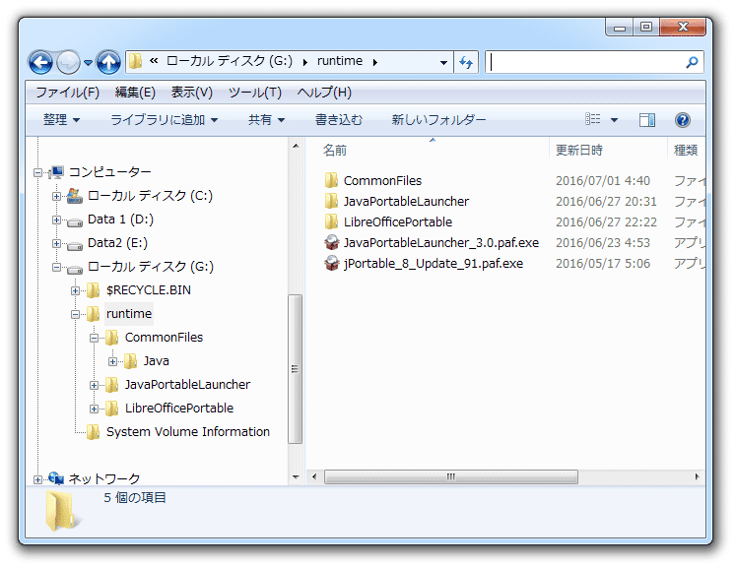The image size is (735, 567).
Task: Open the ツール(T) menu
Action: [x=255, y=93]
